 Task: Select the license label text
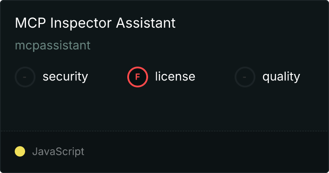tap(175, 76)
